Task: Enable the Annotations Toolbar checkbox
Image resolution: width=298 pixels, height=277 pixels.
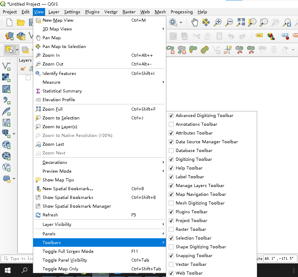Action: pos(171,124)
